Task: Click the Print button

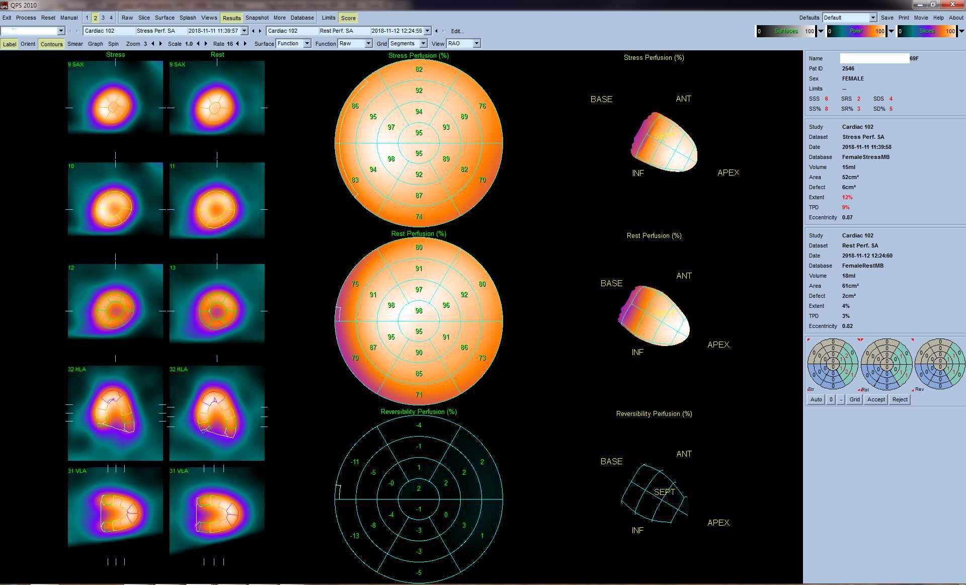Action: pos(904,18)
